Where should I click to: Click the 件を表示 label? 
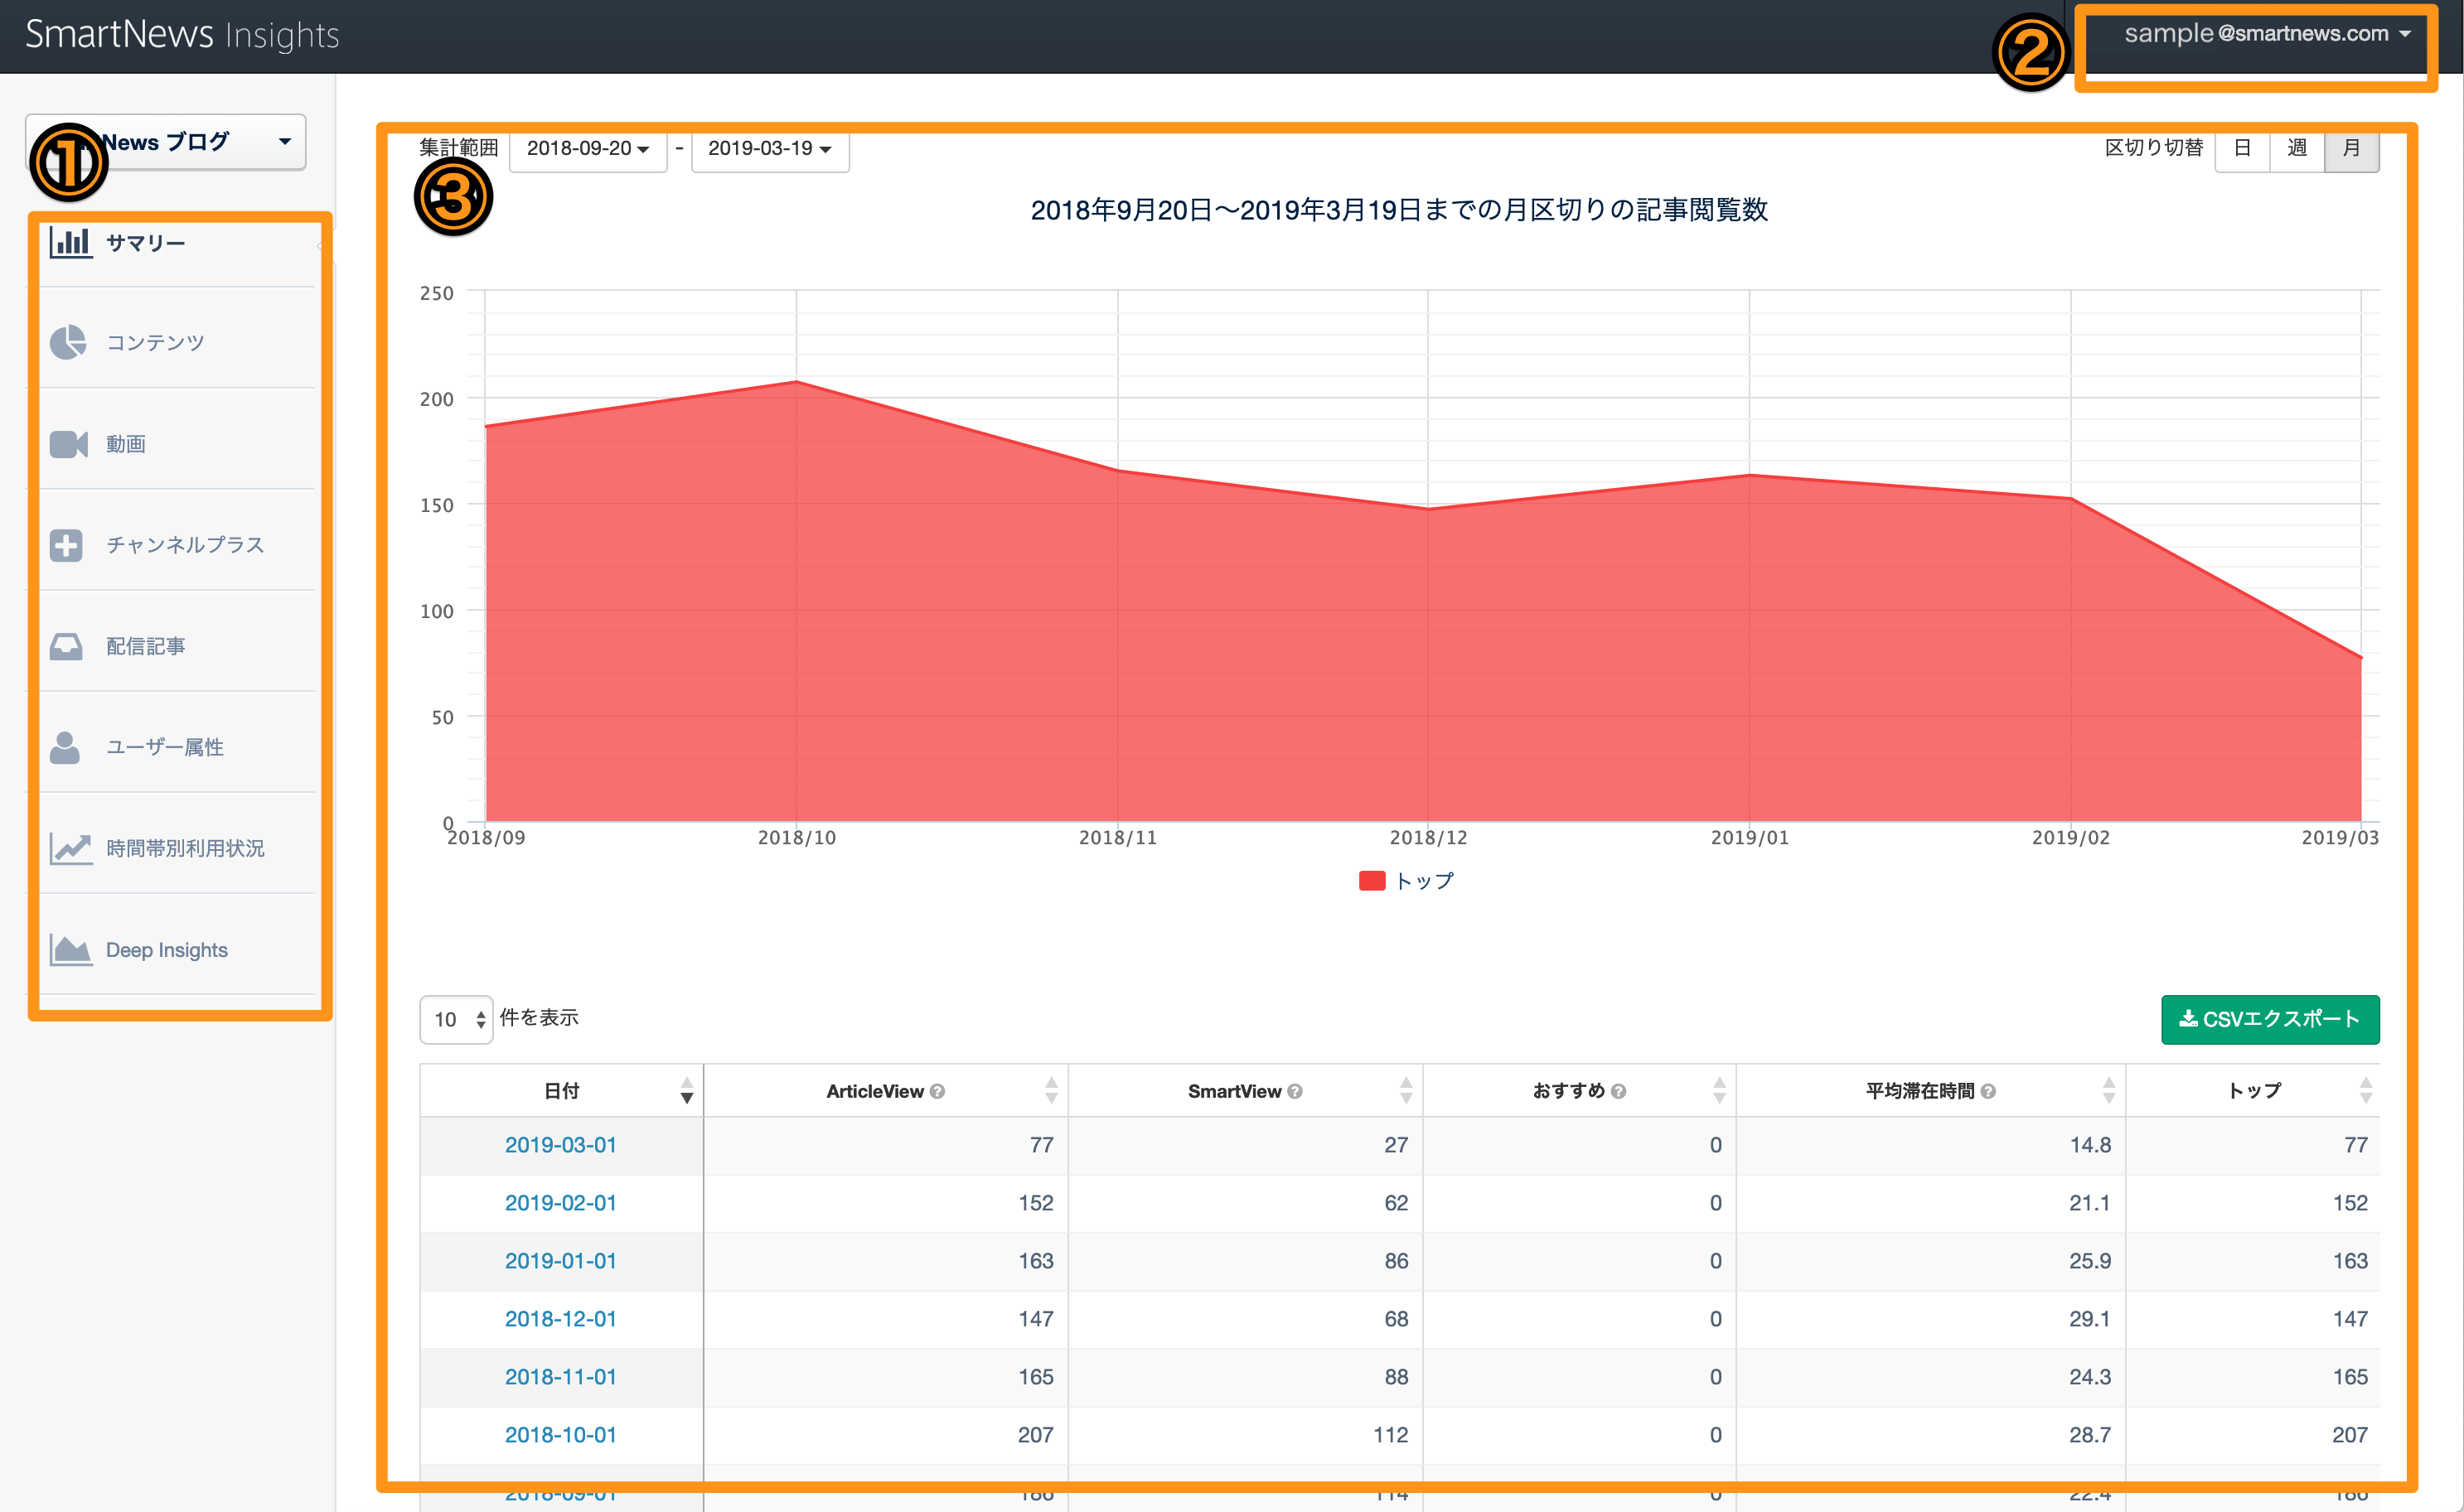540,1018
